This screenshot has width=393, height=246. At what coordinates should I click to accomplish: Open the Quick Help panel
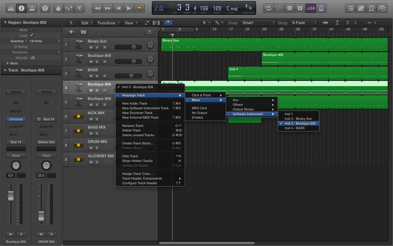pos(45,8)
